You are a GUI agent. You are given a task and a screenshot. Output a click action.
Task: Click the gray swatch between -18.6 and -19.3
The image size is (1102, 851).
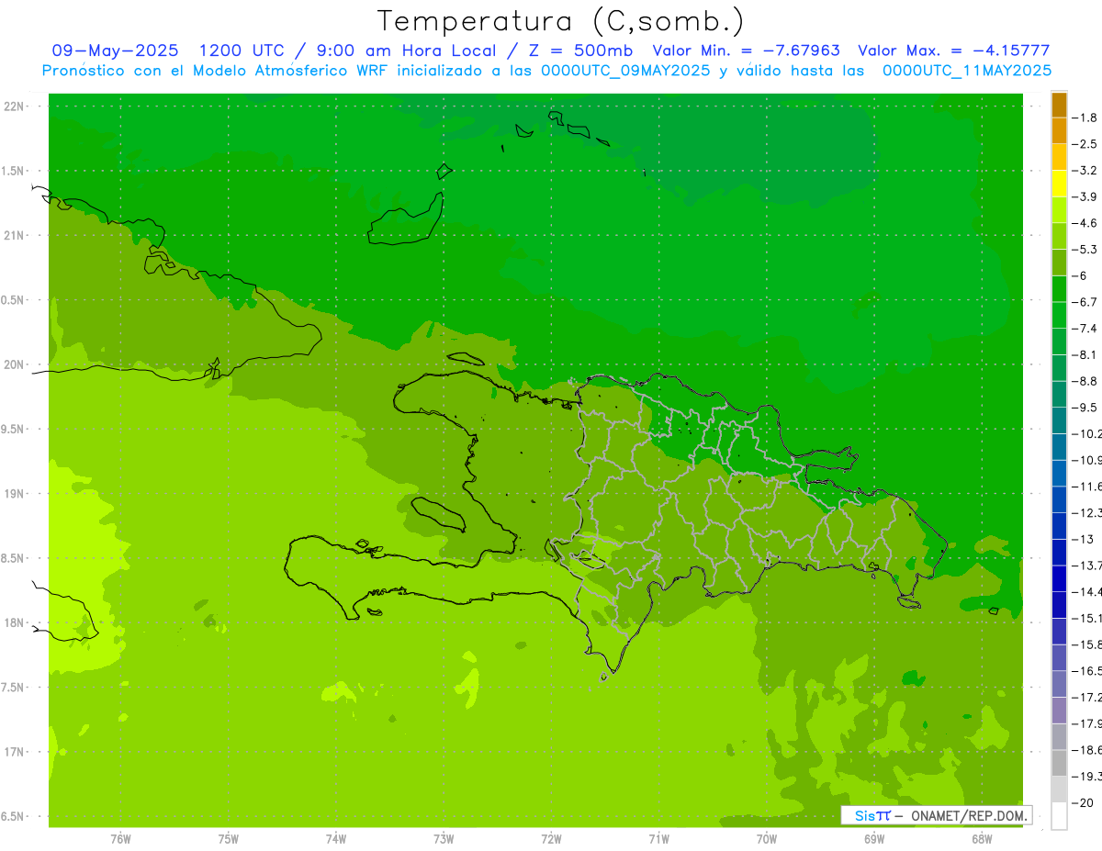[1059, 762]
